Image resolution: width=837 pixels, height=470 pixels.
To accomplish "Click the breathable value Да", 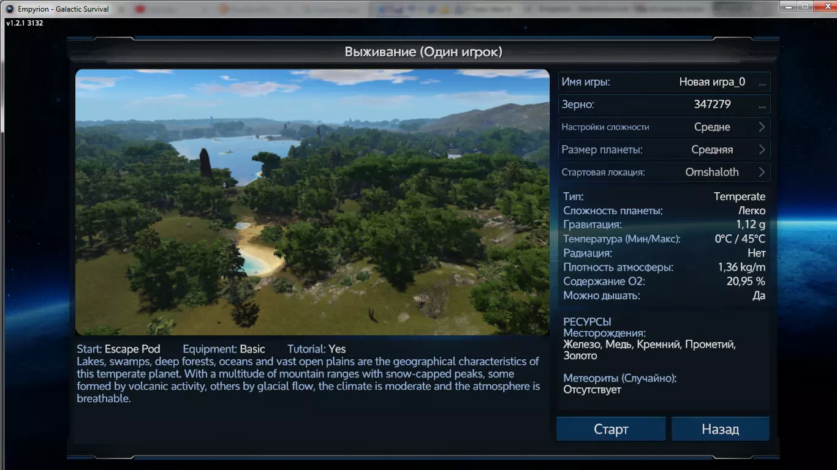I will 759,296.
